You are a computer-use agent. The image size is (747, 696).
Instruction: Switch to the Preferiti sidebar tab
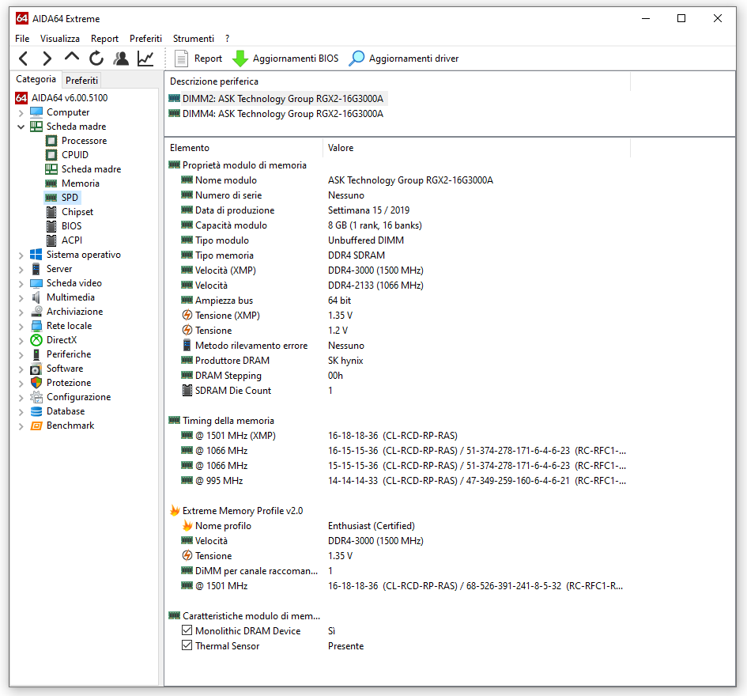coord(81,80)
